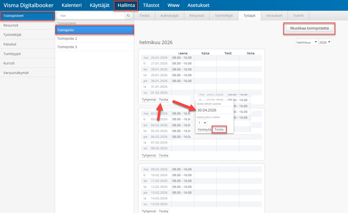Viewport: 348px width, 213px height.
Task: Click Leena's 08.00 - 16.00 on 28.01.2026
Action: [x=182, y=69]
